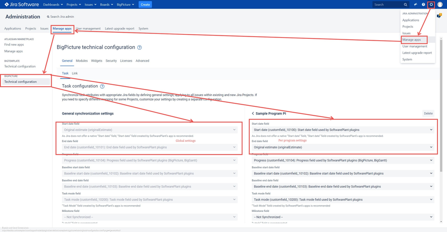Open global Task mode field dropdown
447x232 pixels.
pos(149,199)
